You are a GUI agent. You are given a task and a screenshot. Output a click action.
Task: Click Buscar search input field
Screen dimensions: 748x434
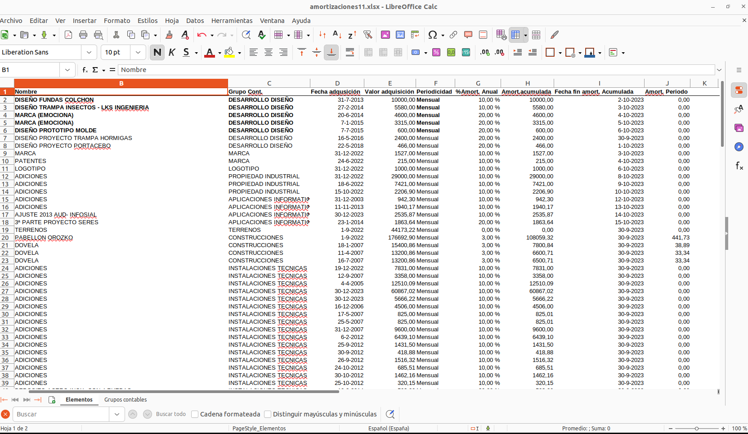61,414
